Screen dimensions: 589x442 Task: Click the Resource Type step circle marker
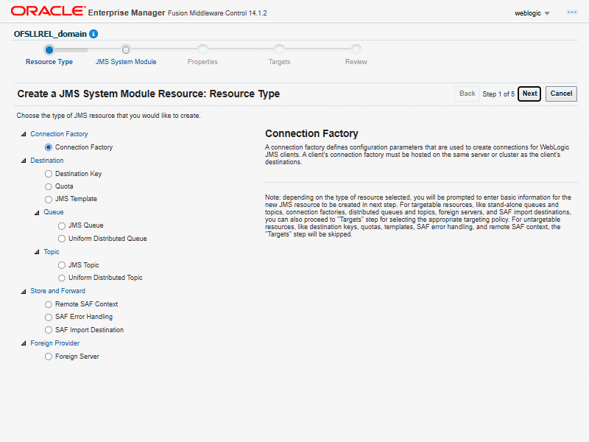[49, 49]
